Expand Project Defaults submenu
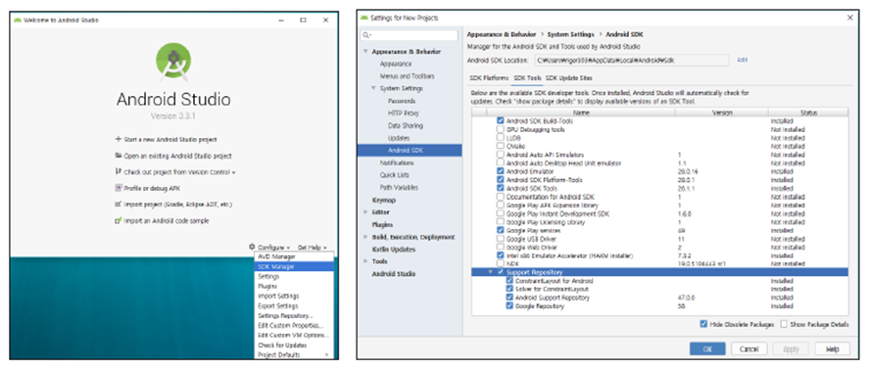Image resolution: width=870 pixels, height=368 pixels. coord(294,354)
